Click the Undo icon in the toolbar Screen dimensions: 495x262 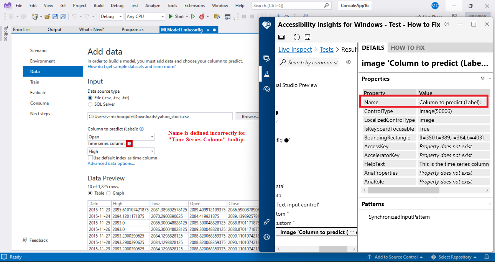[73, 16]
